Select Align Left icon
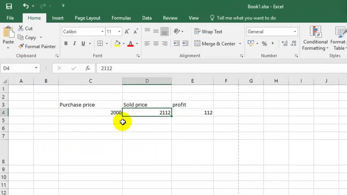 (147, 44)
